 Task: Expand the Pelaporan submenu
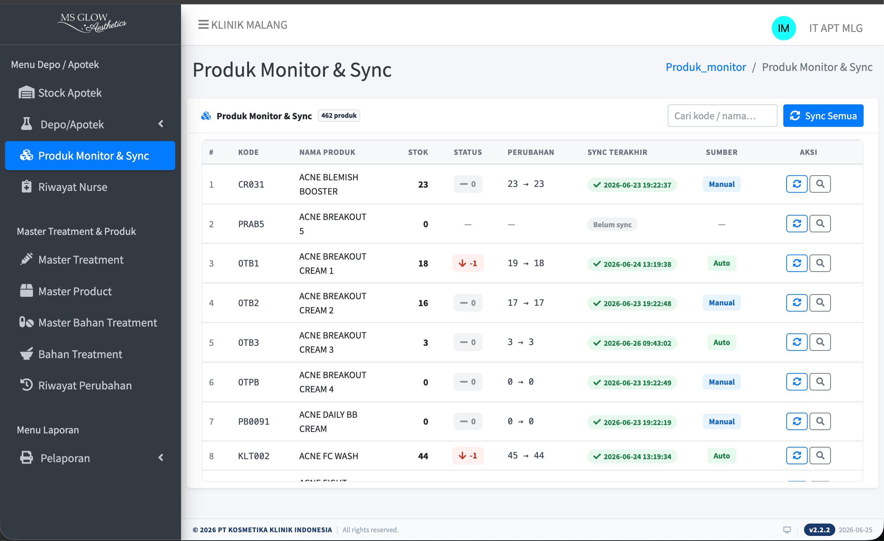(x=90, y=458)
